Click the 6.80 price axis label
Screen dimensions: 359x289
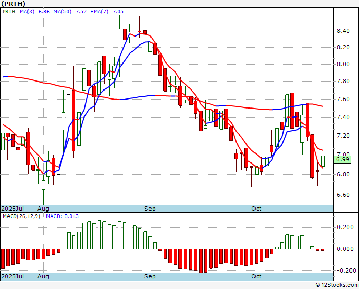coord(343,174)
